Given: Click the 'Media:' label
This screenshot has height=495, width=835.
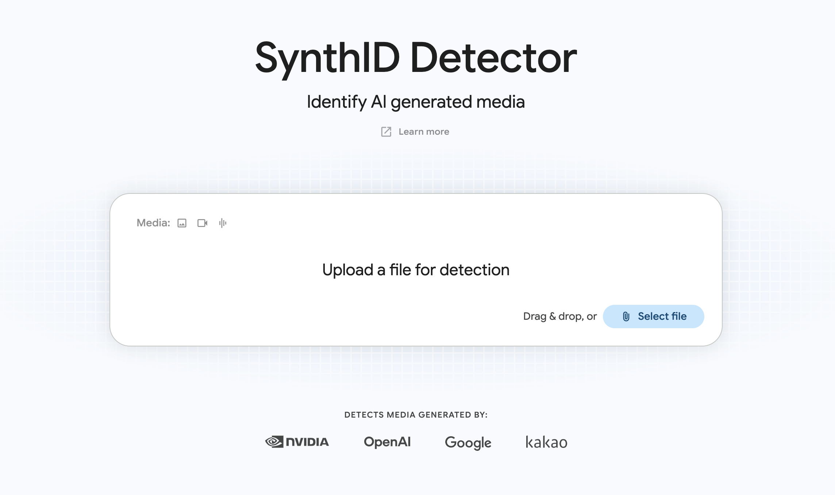Looking at the screenshot, I should [153, 223].
